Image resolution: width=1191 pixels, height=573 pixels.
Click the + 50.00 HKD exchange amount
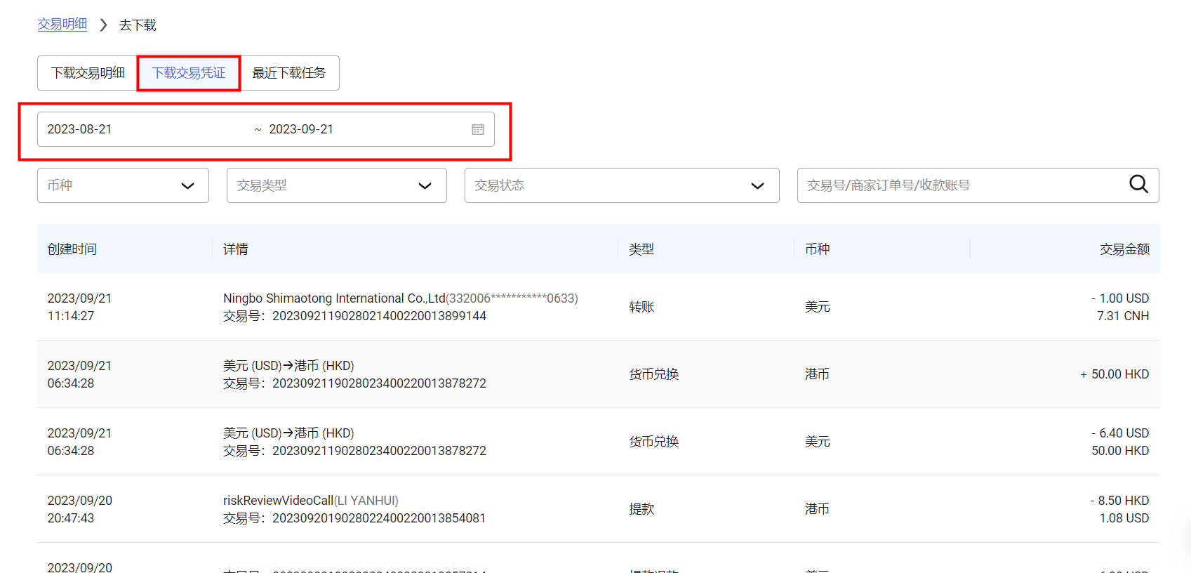point(1115,374)
